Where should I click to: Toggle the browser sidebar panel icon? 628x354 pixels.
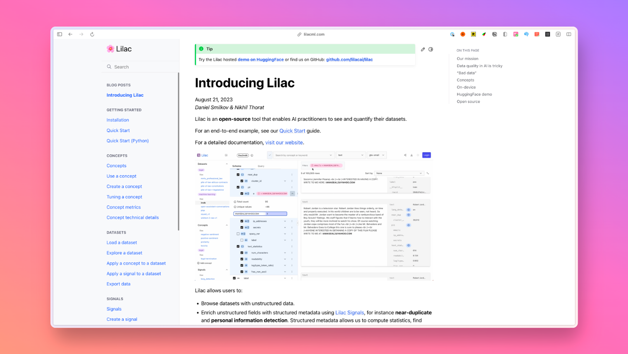(60, 34)
